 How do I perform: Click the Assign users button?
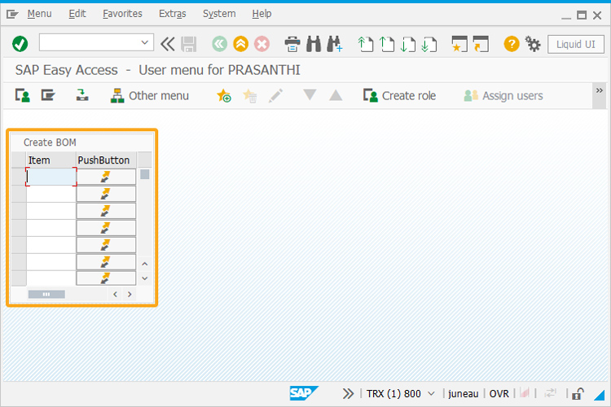click(x=503, y=95)
